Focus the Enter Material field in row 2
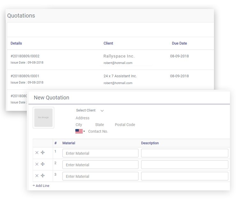Viewport: 236px width, 199px height. pyautogui.click(x=100, y=165)
